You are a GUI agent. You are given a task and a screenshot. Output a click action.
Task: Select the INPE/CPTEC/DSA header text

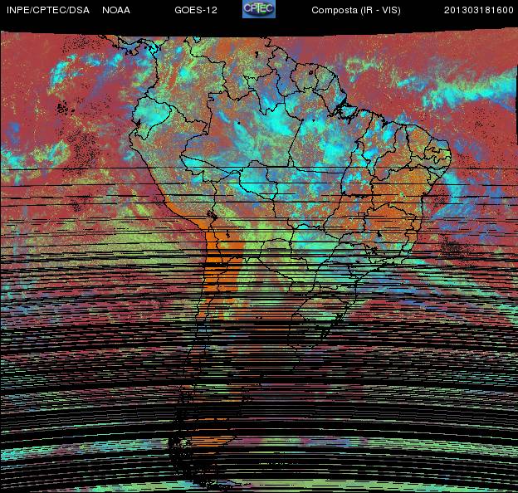tap(48, 10)
